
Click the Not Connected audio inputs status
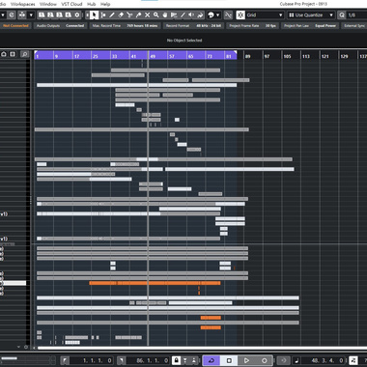click(15, 26)
